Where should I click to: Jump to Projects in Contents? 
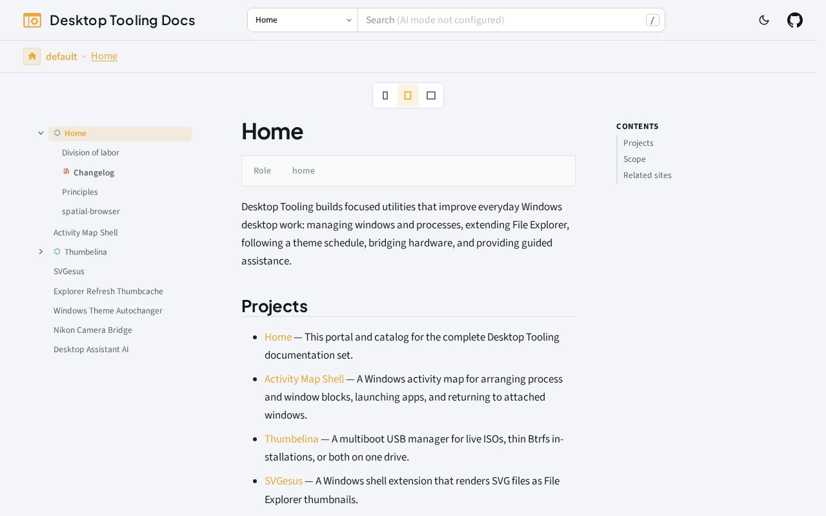pyautogui.click(x=638, y=143)
